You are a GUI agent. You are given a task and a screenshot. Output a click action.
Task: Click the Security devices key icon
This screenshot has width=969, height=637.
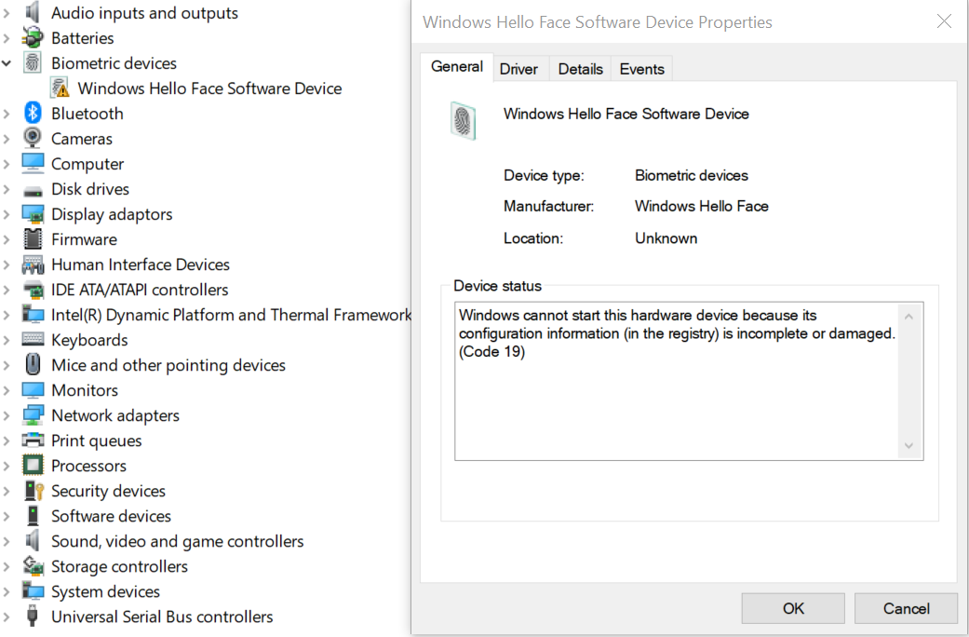click(34, 491)
